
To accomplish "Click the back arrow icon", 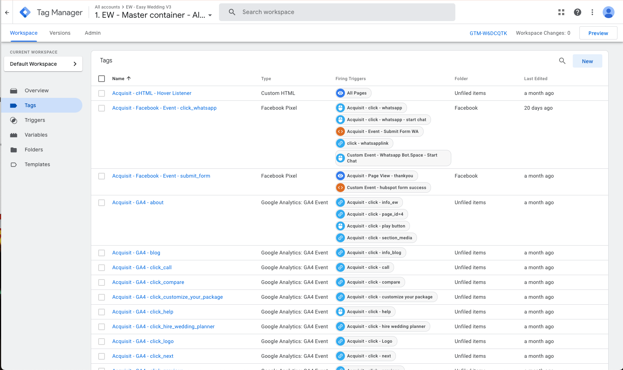I will point(7,12).
